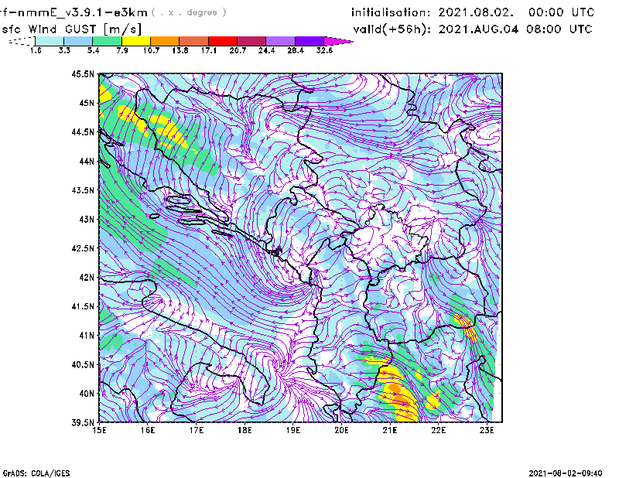Click the 45N latitude label
This screenshot has height=478, width=619.
(x=87, y=103)
